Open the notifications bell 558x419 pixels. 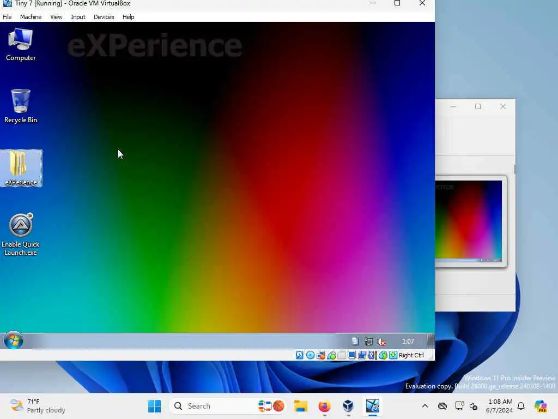coord(521,406)
